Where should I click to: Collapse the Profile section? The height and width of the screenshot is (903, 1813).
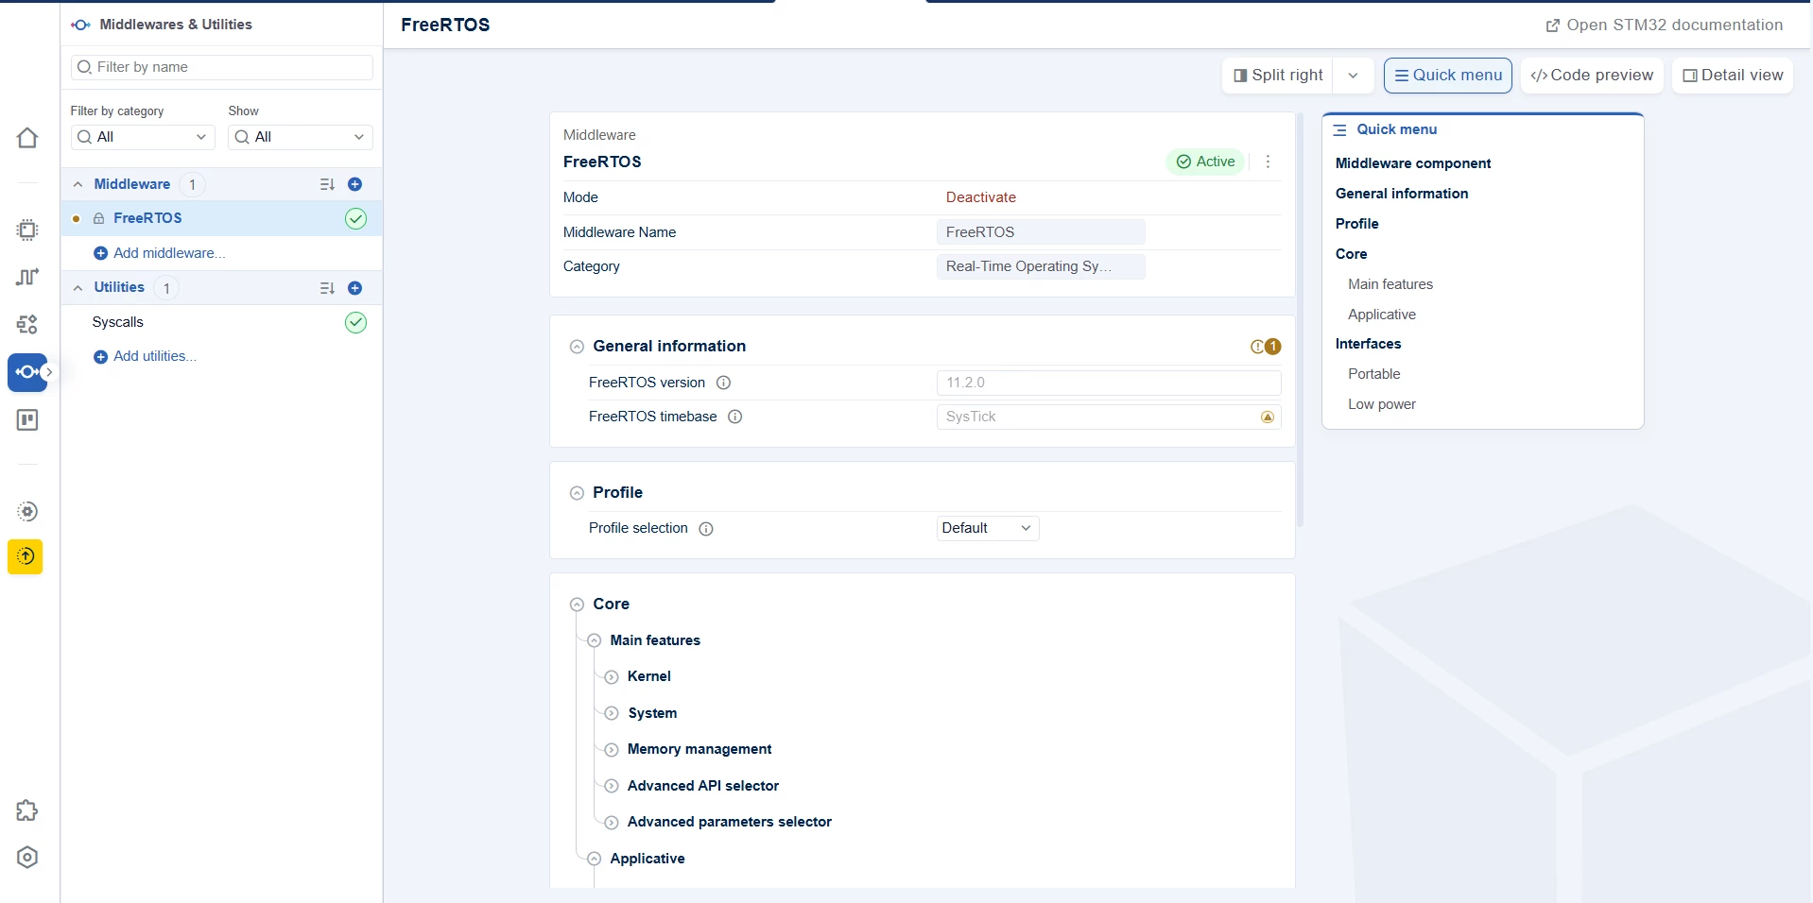pyautogui.click(x=577, y=493)
